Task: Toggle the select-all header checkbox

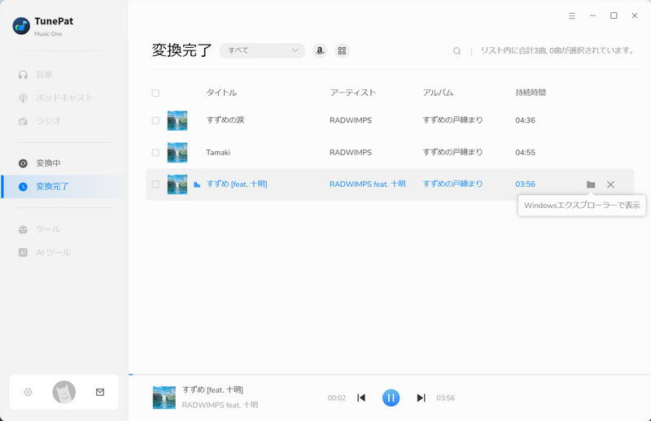Action: tap(155, 93)
